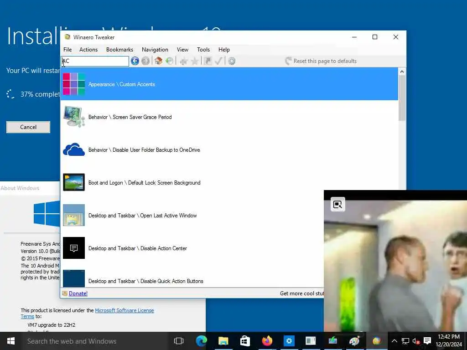The image size is (467, 350).
Task: Open the Home page house icon
Action: pos(158,61)
